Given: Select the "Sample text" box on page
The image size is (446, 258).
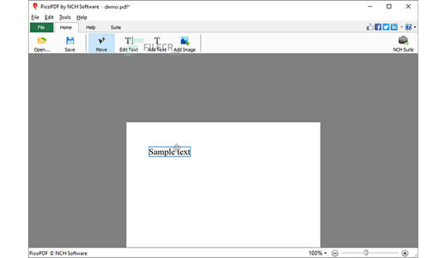Looking at the screenshot, I should pyautogui.click(x=169, y=152).
